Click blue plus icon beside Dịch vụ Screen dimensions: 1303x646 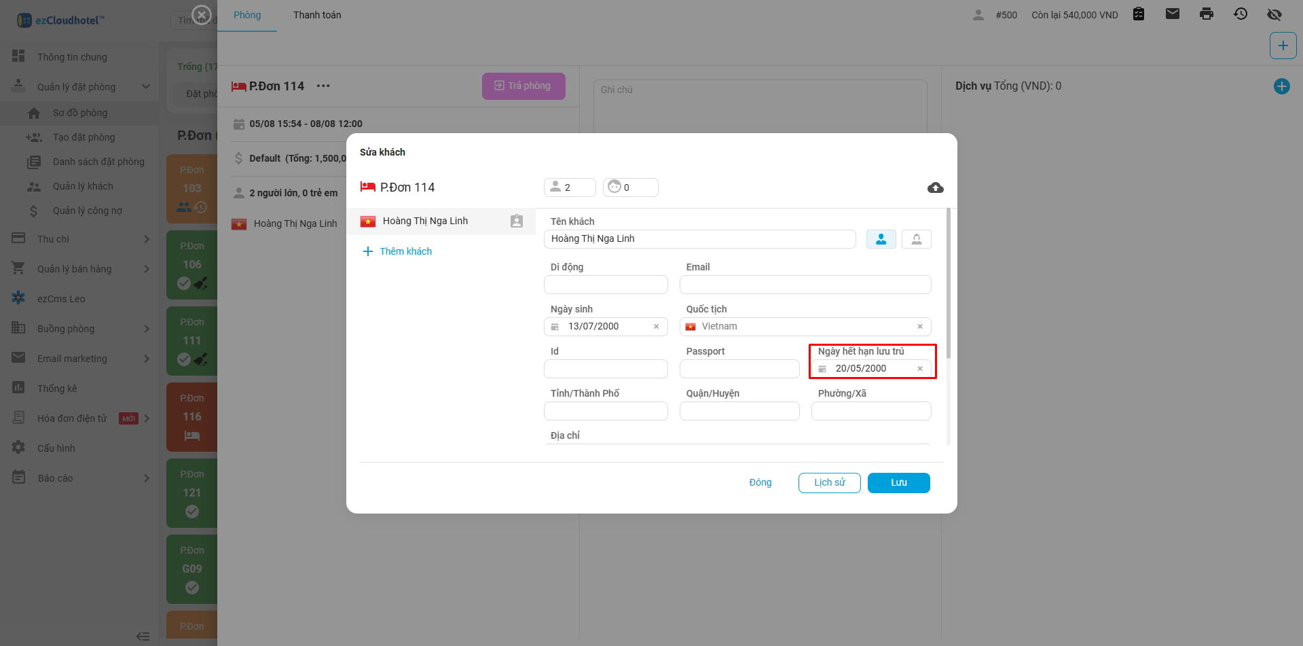(1281, 86)
